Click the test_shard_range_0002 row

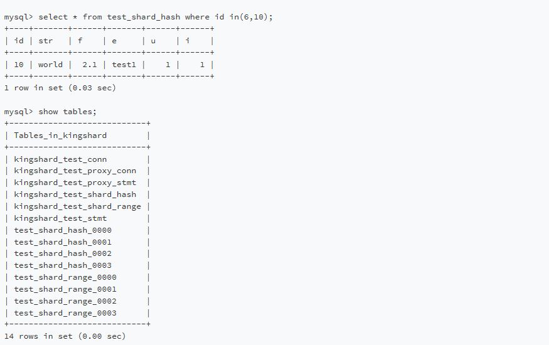(x=65, y=301)
